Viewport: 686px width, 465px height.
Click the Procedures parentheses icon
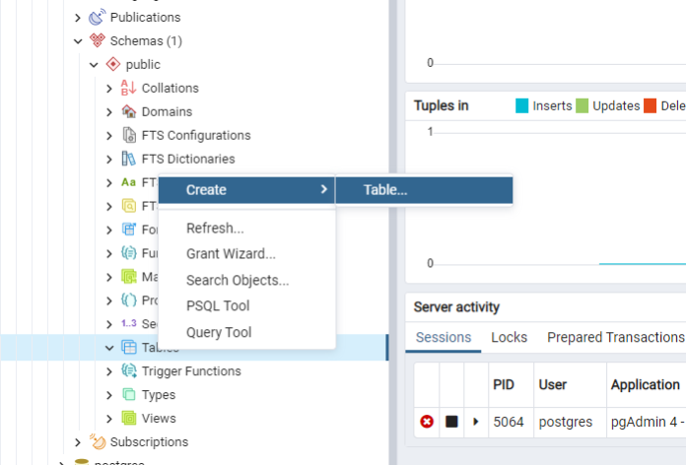point(128,300)
